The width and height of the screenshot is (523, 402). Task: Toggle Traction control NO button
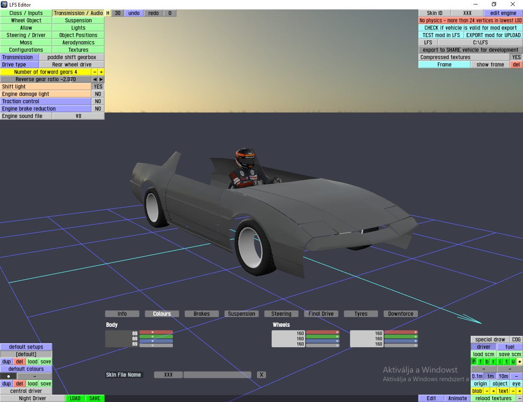point(98,101)
